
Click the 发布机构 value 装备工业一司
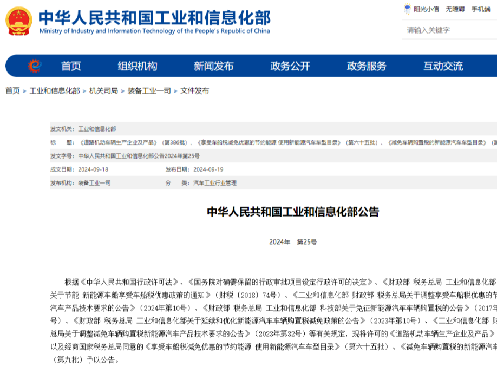point(94,183)
